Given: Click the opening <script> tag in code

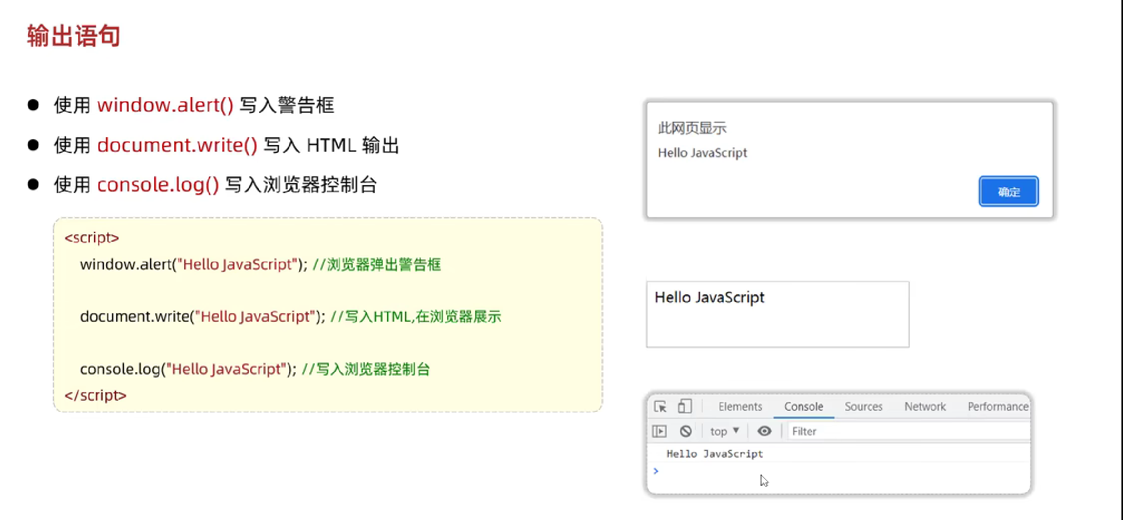Looking at the screenshot, I should (92, 238).
